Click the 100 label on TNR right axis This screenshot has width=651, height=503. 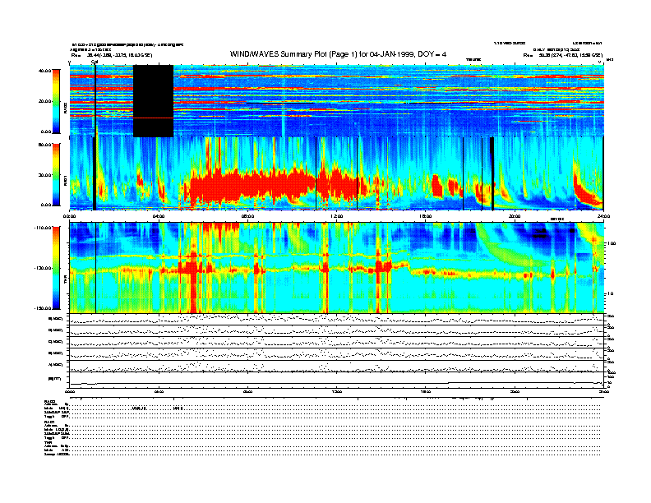[x=612, y=243]
